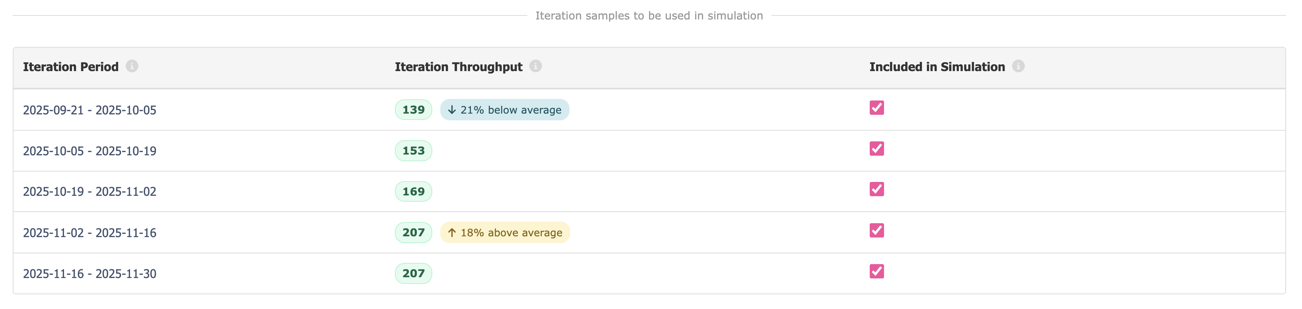This screenshot has height=309, width=1302.
Task: Click the Iteration Period column header
Action: click(71, 67)
